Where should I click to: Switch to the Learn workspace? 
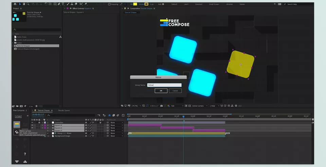click(186, 4)
